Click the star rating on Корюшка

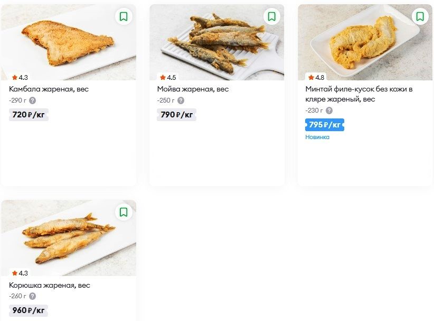coord(20,273)
